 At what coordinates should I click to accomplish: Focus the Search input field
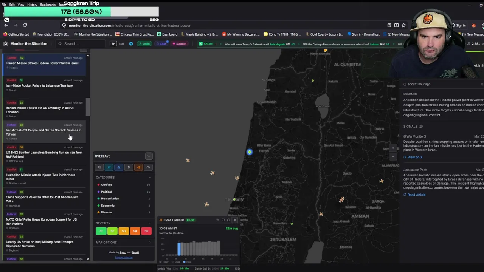pos(81,44)
